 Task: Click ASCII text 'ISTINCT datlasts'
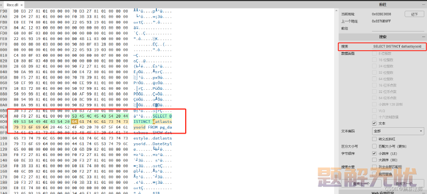(x=153, y=122)
